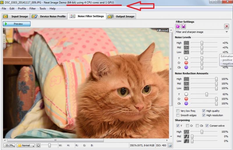Select the Noise Filter Settings tab
The image size is (233, 150).
coord(87,16)
